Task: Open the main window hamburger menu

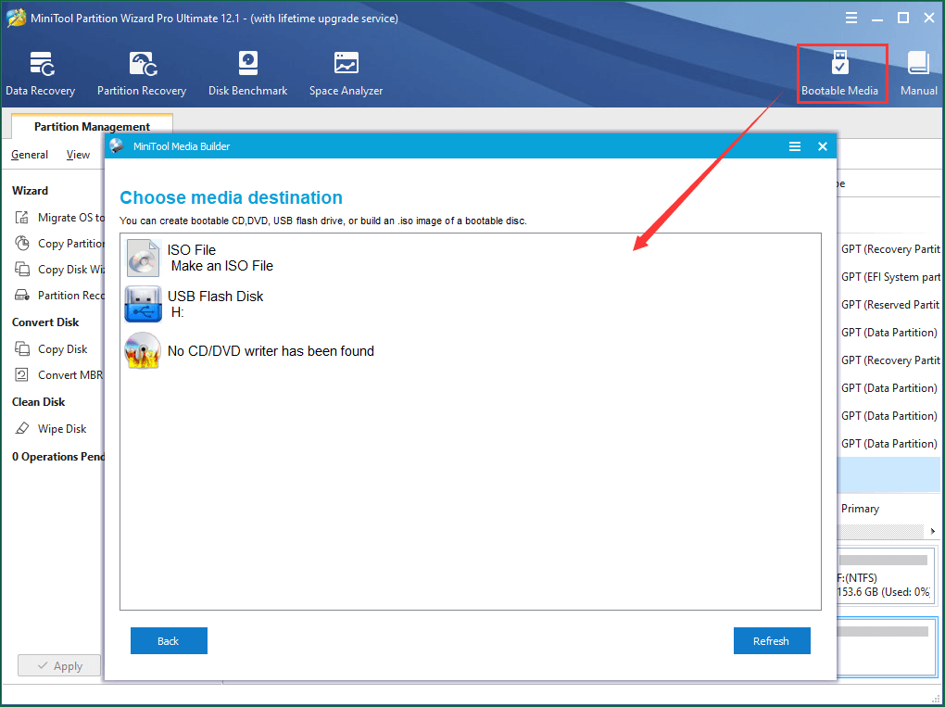Action: (x=851, y=19)
